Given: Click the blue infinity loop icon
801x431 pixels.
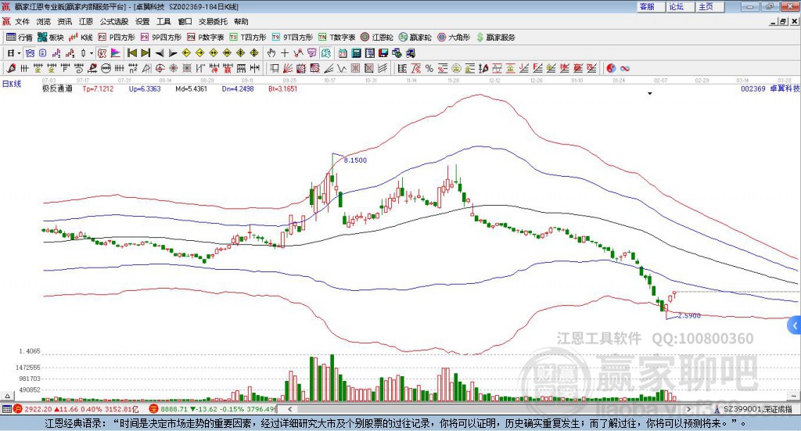Looking at the screenshot, I should [625, 68].
